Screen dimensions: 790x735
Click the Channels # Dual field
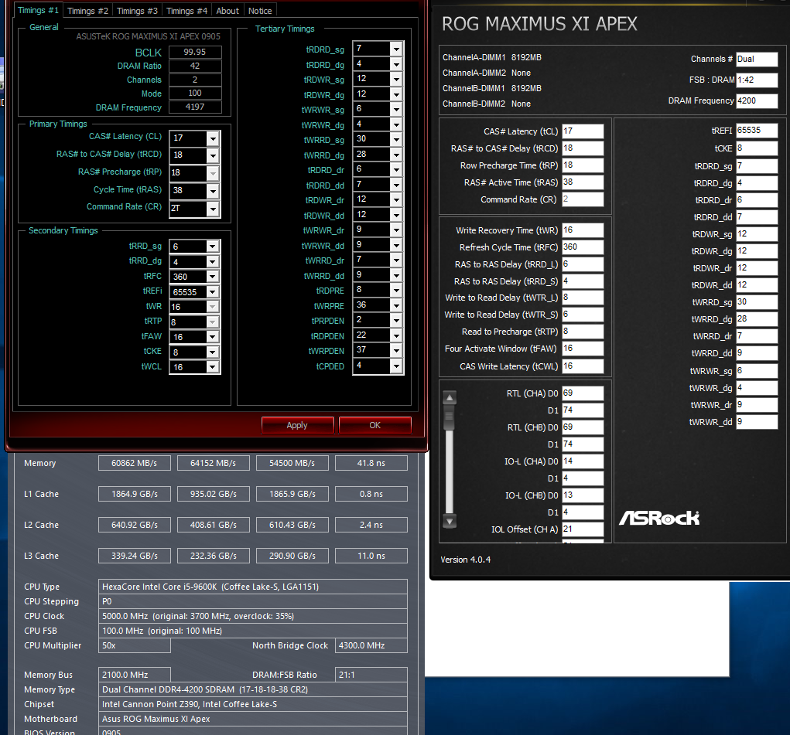pos(757,59)
